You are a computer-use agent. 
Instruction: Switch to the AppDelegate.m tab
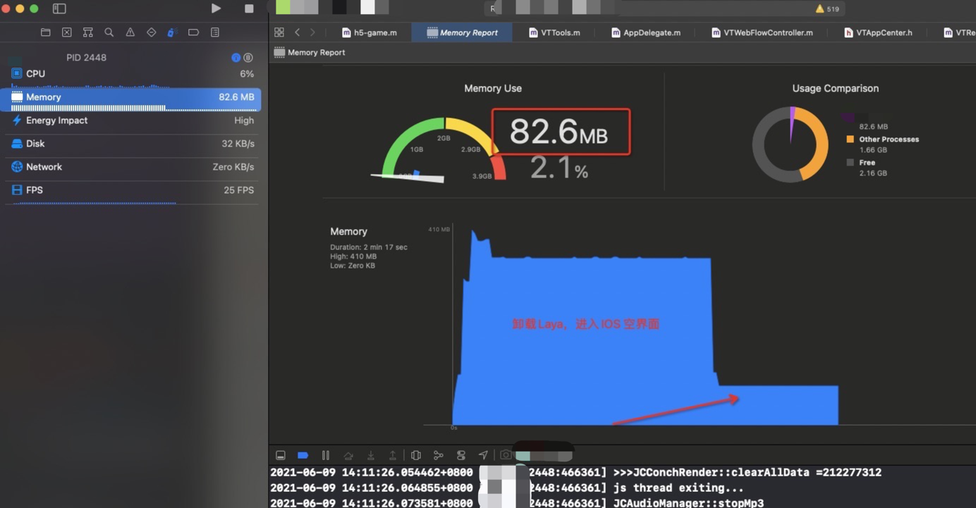[x=646, y=32]
